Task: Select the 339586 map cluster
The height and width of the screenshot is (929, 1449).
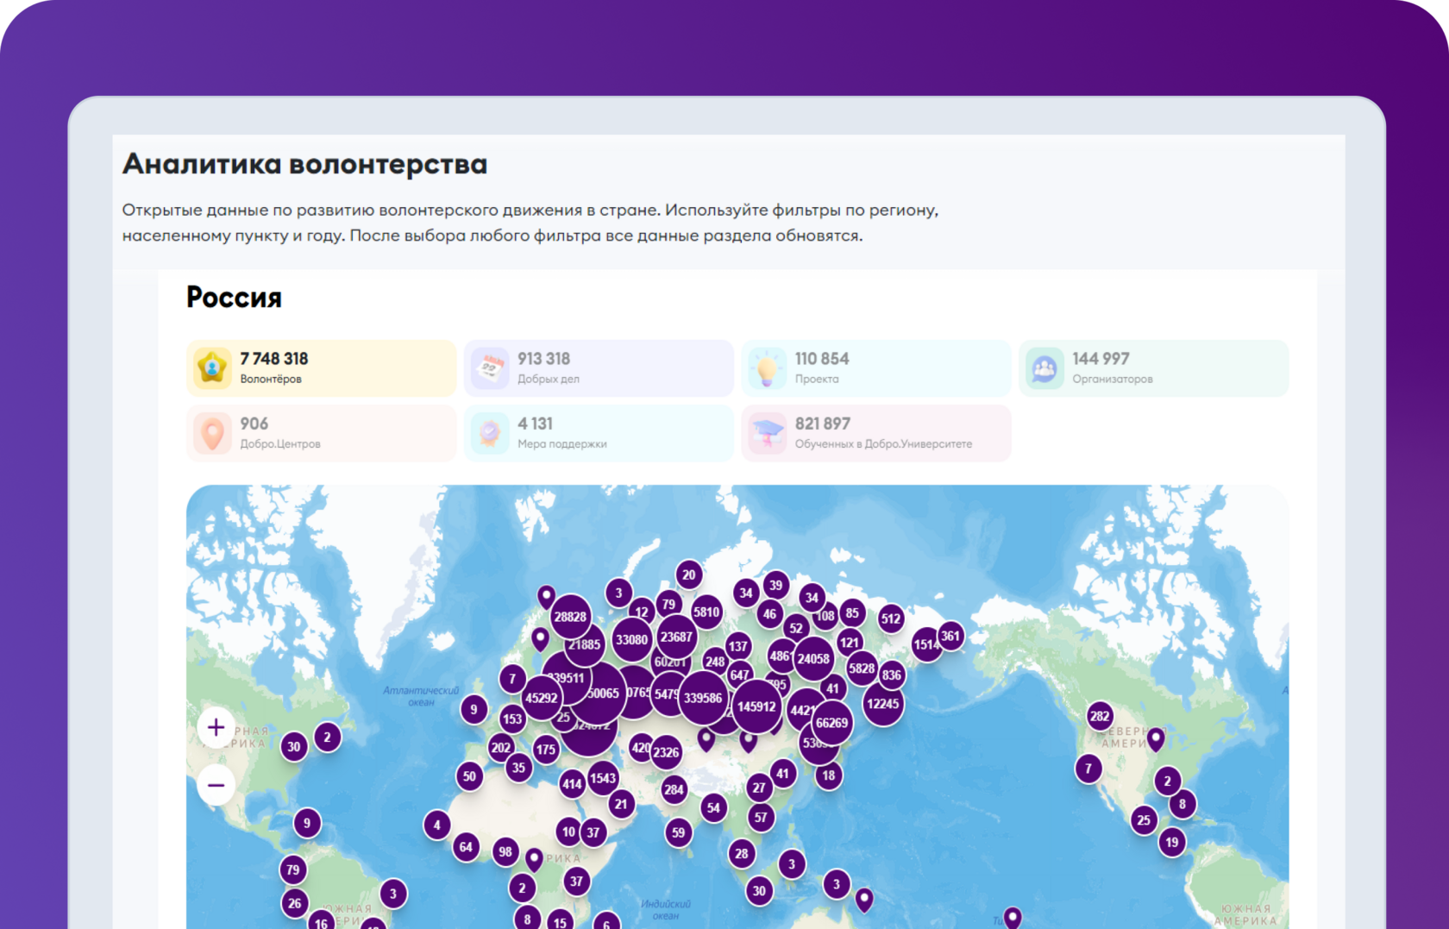Action: 703,698
